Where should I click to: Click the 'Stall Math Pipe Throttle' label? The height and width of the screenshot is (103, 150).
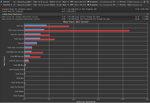[x=15, y=52]
